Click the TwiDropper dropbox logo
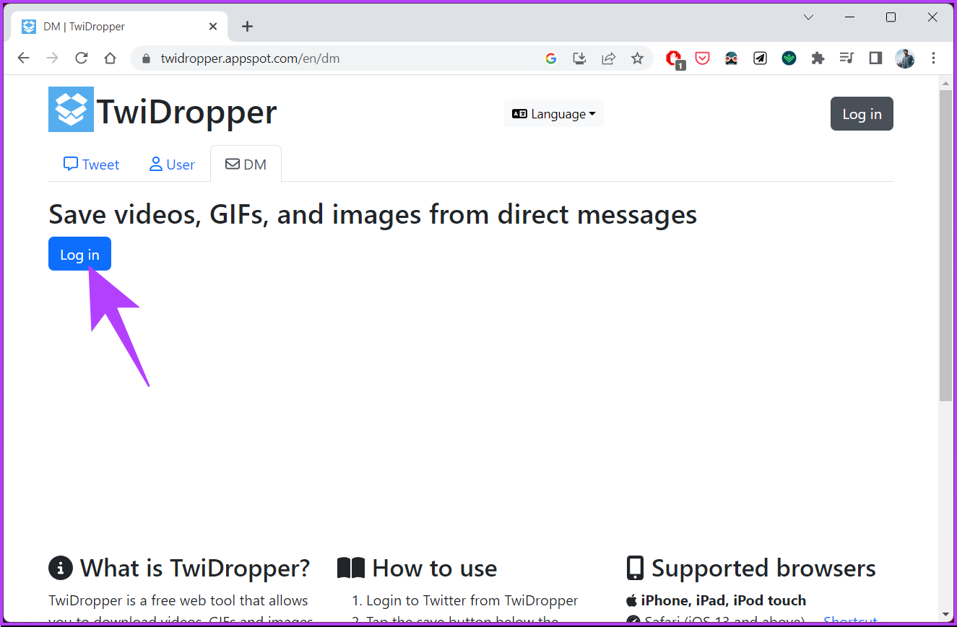This screenshot has height=627, width=957. coord(70,110)
